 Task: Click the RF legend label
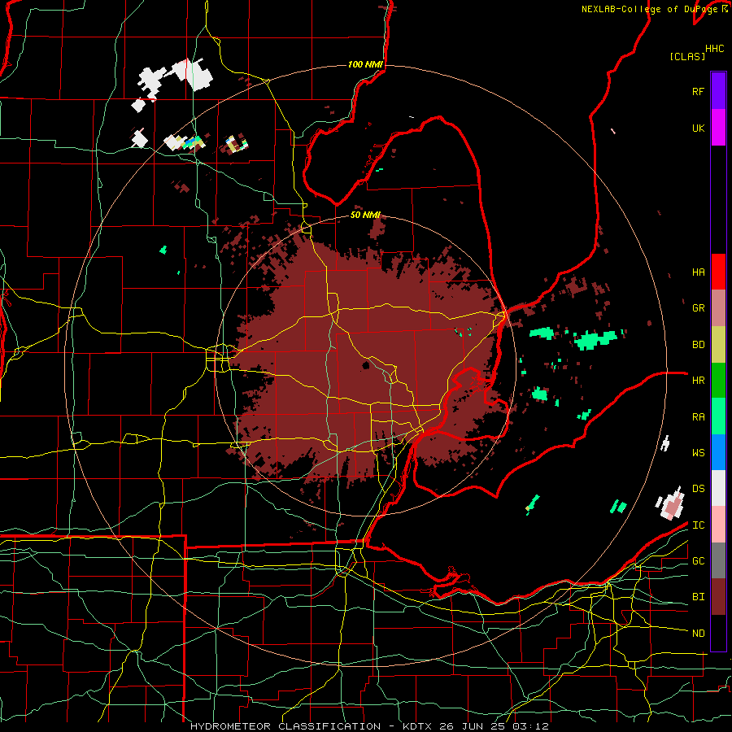pos(698,91)
